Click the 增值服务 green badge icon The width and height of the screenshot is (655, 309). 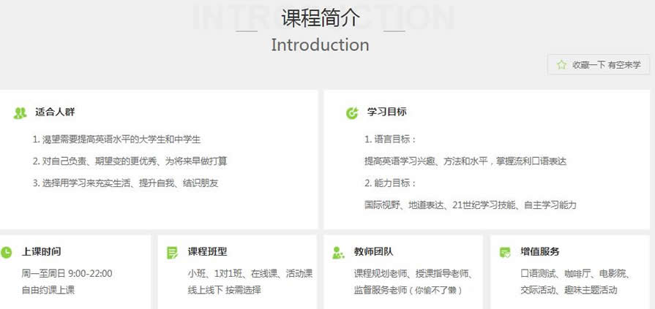pyautogui.click(x=505, y=253)
